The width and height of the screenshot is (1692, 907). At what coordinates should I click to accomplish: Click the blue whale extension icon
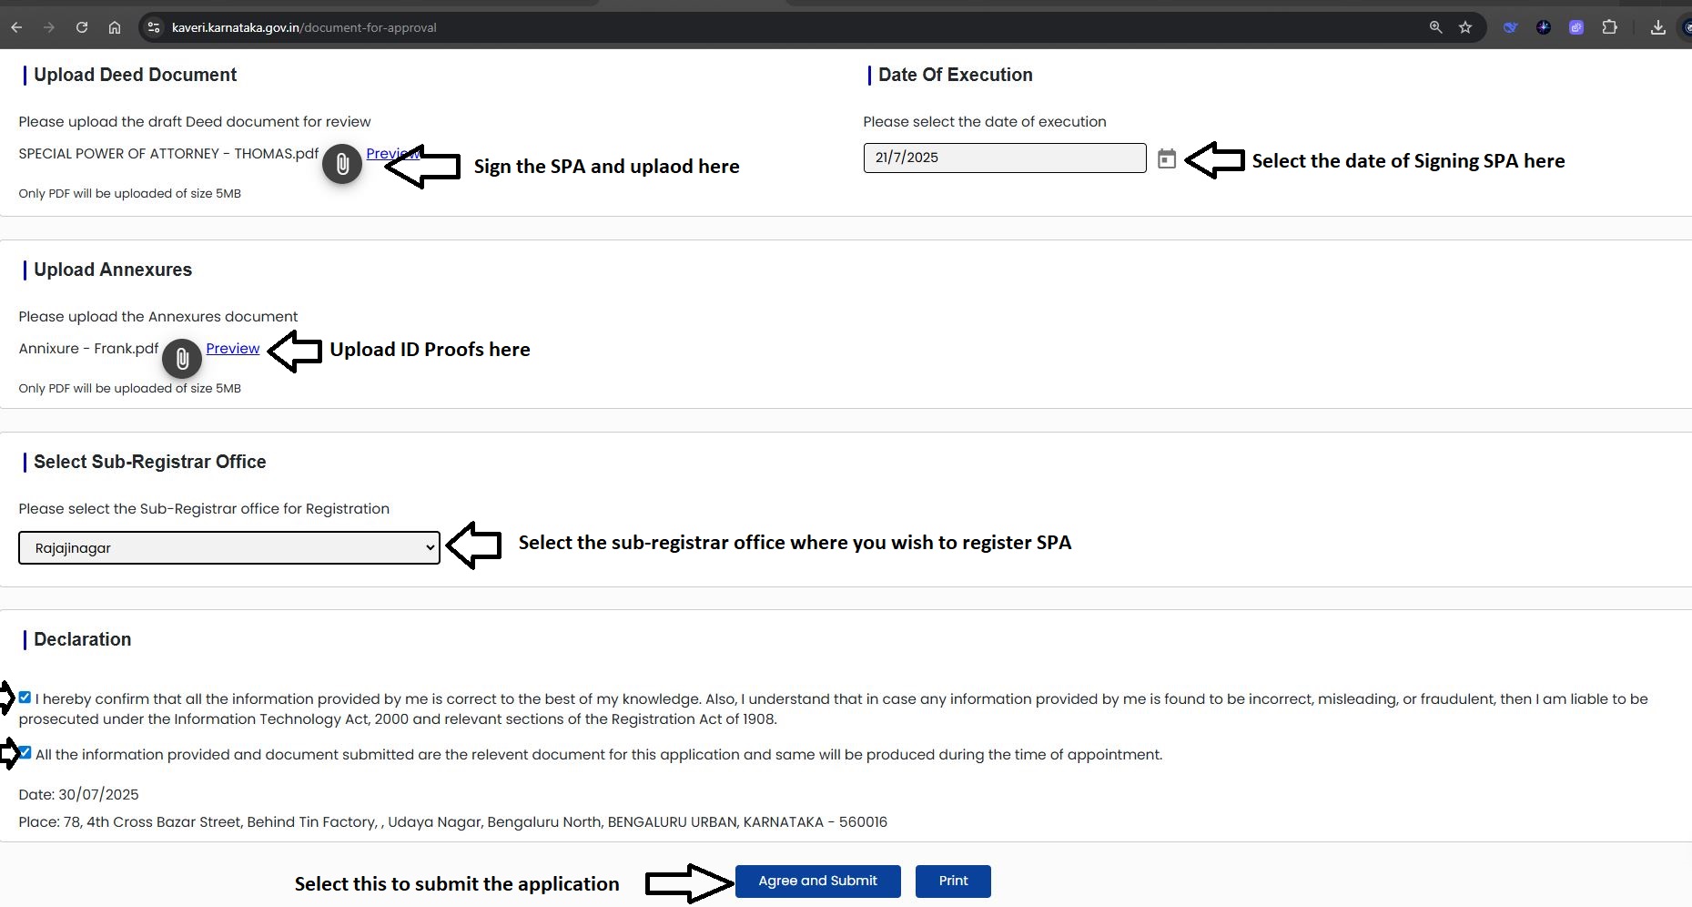click(1510, 27)
